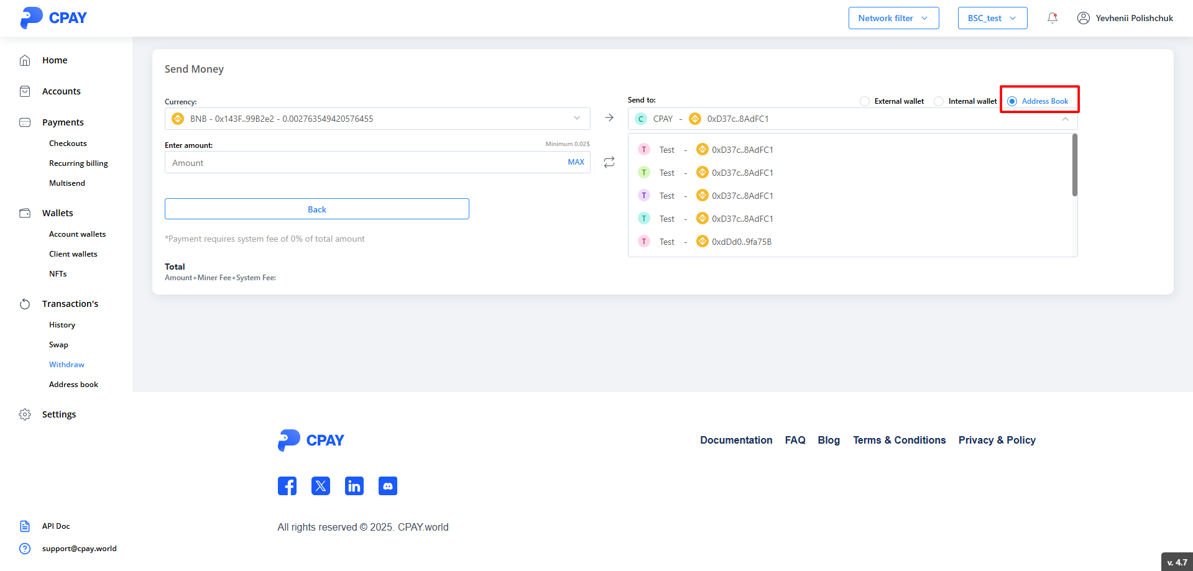
Task: Open API Doc link
Action: tap(56, 526)
